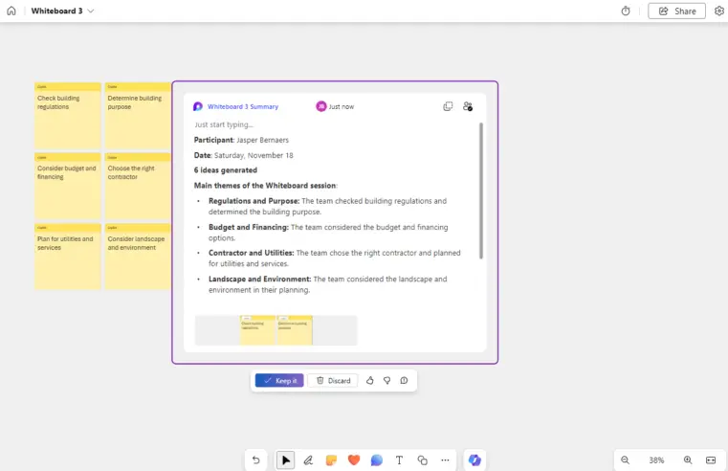Click the summary card scrollbar
The width and height of the screenshot is (728, 471).
click(481, 191)
